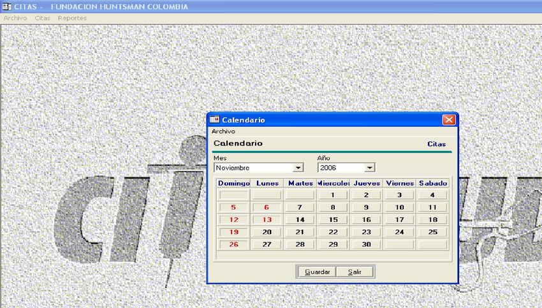Expand the Año dropdown arrow
542x308 pixels.
tap(369, 168)
